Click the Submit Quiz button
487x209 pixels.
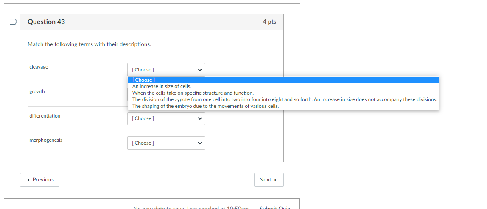(275, 206)
